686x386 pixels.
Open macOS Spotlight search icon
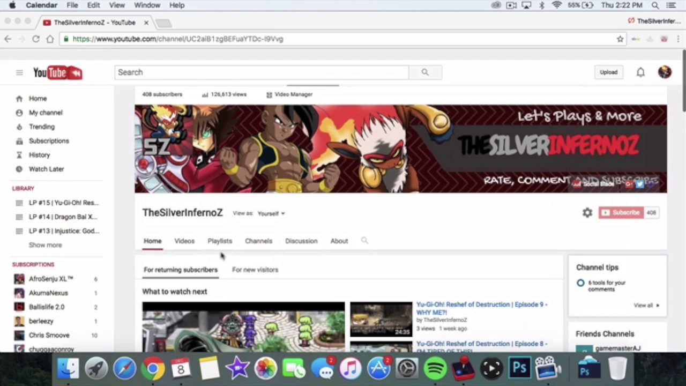[x=655, y=5]
